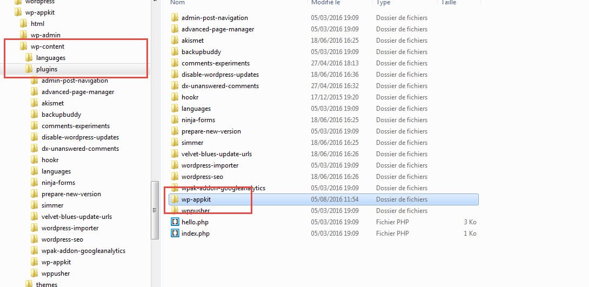
Task: Click the 3 Ko size of hello.php
Action: (x=470, y=222)
